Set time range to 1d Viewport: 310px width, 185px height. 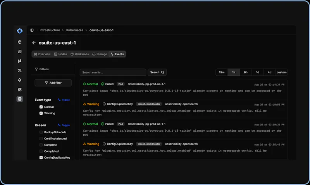coord(258,72)
